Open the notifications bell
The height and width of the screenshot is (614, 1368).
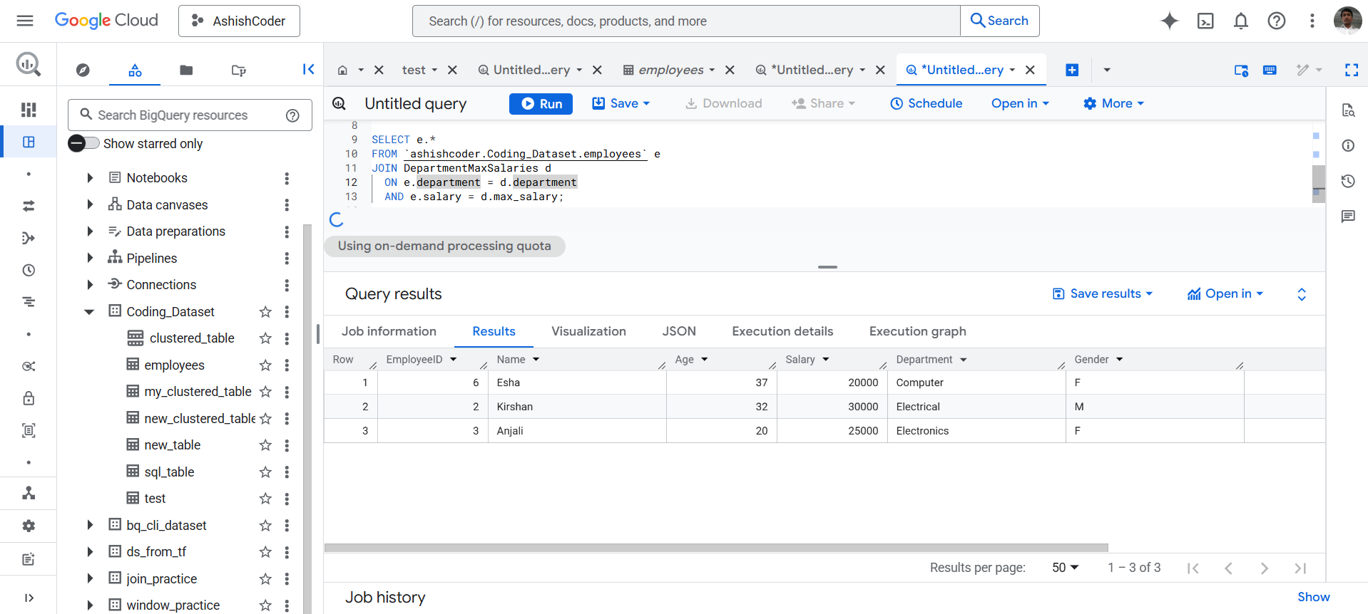pos(1241,21)
